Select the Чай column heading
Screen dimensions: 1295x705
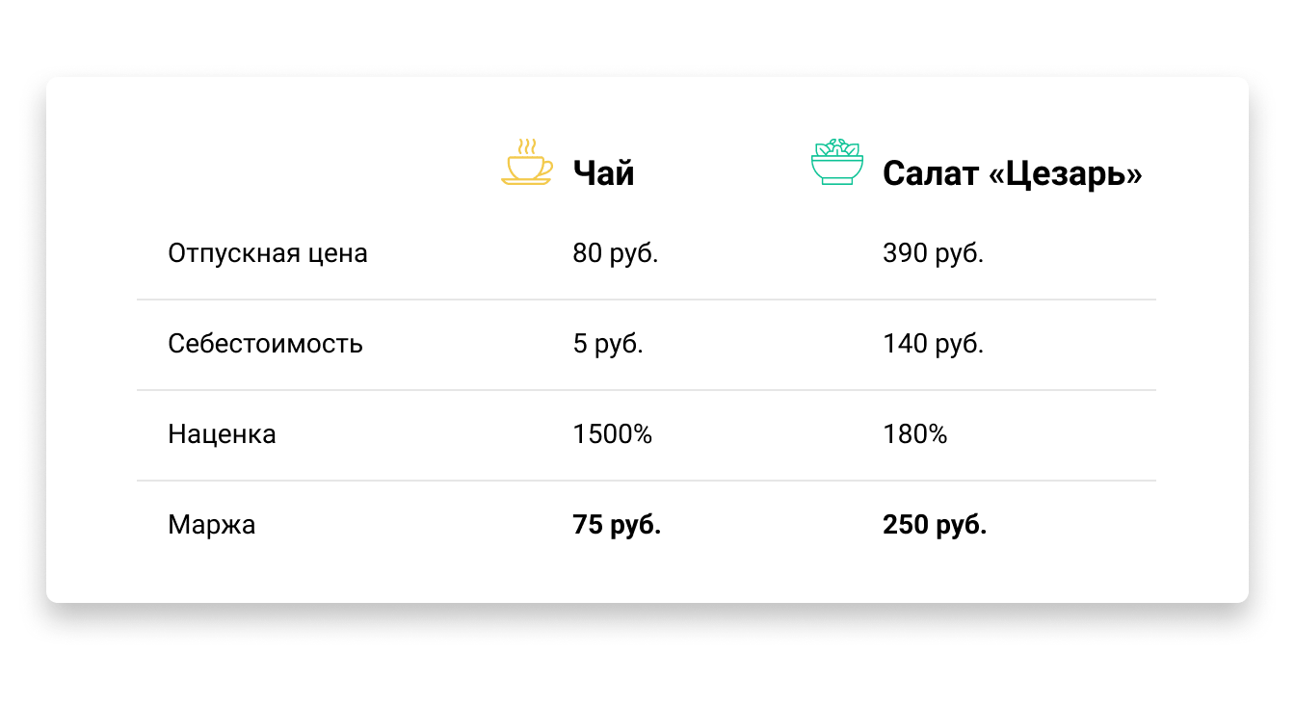tap(603, 173)
